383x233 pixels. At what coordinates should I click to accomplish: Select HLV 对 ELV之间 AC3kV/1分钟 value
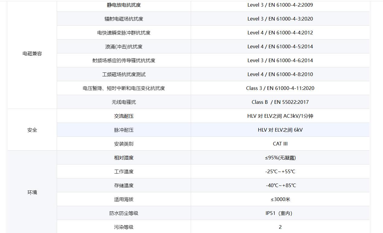(x=280, y=116)
